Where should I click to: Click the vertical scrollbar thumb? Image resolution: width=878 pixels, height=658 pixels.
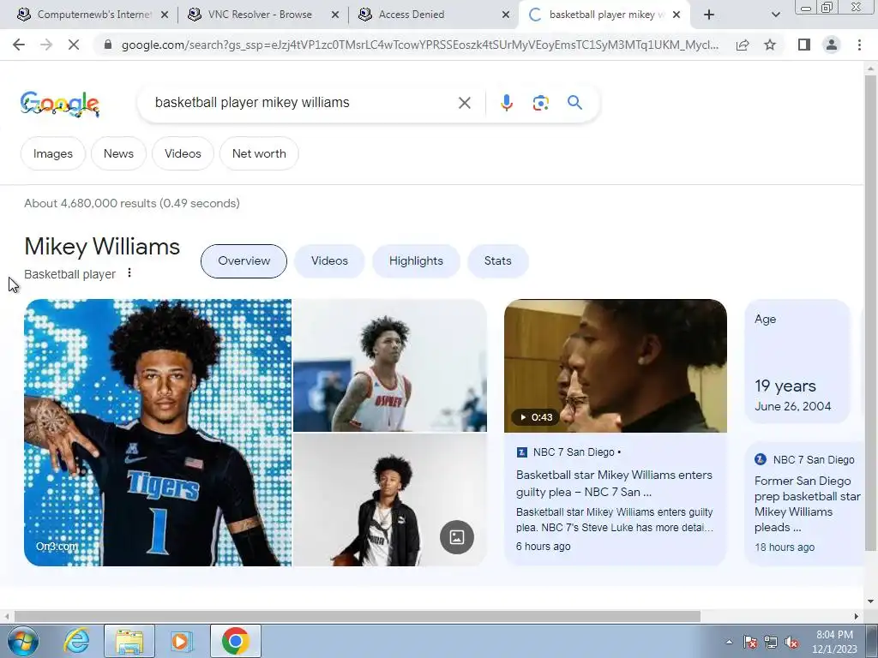point(870,312)
